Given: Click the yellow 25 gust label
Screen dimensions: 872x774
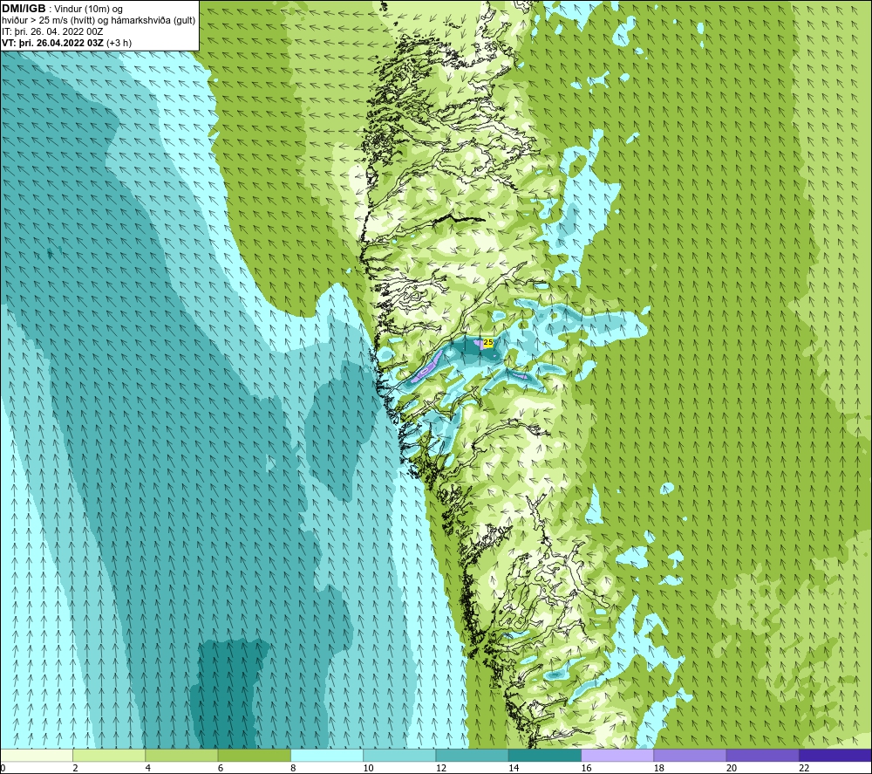Looking at the screenshot, I should tap(488, 342).
